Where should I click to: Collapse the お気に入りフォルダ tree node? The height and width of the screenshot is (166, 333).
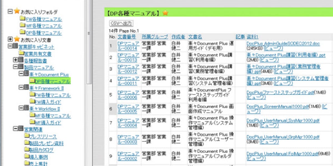(x=10, y=12)
